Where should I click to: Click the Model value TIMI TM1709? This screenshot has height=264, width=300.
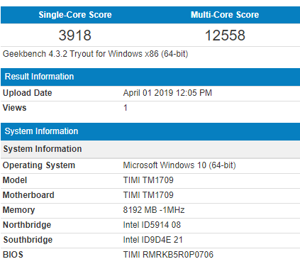pyautogui.click(x=148, y=180)
